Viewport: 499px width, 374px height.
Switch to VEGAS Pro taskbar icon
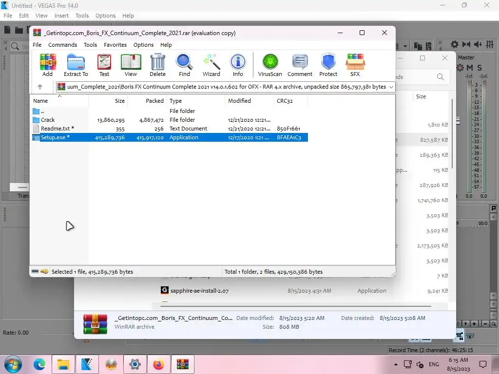tap(87, 364)
